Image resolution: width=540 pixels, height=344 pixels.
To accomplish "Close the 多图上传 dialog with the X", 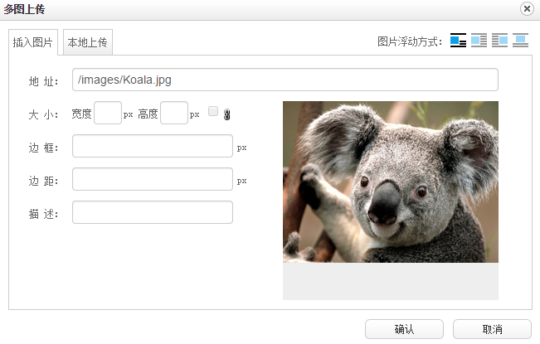I will point(526,9).
